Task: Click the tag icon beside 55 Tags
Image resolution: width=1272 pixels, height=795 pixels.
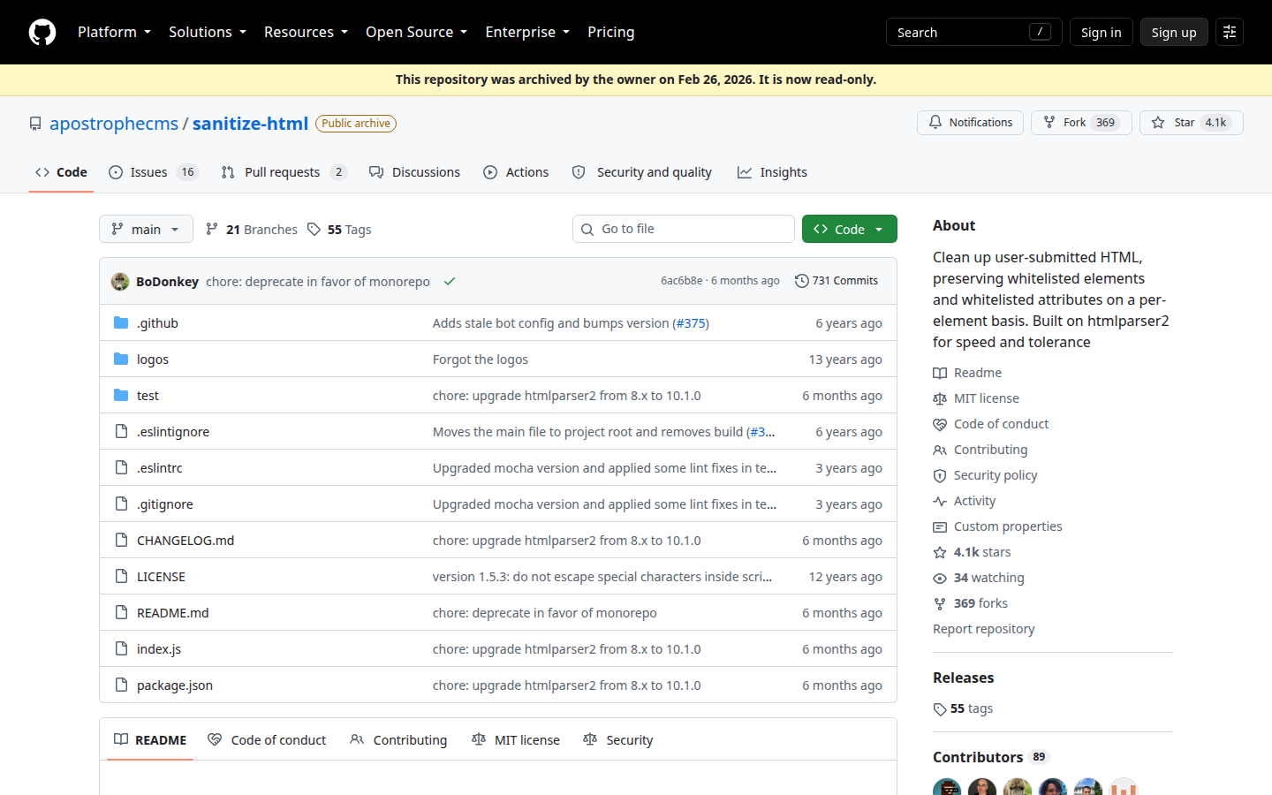Action: (x=314, y=230)
